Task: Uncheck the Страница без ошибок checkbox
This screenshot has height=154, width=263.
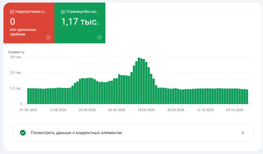Action: (x=63, y=12)
